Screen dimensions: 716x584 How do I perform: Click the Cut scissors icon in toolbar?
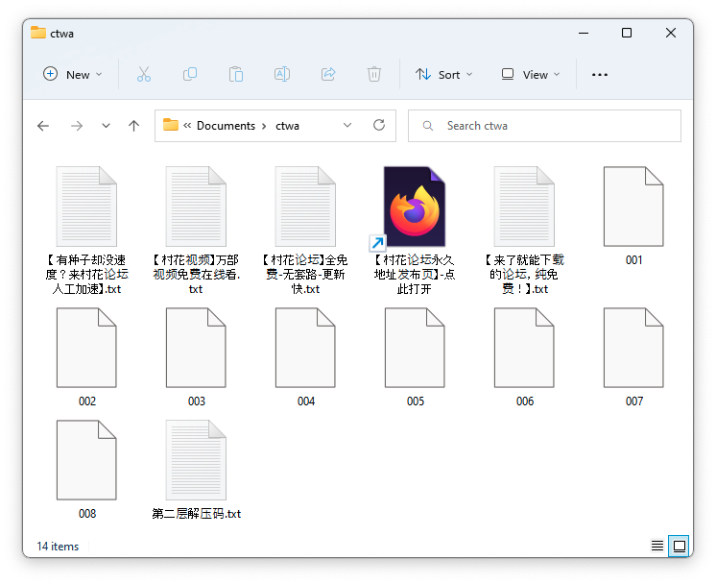pos(144,74)
